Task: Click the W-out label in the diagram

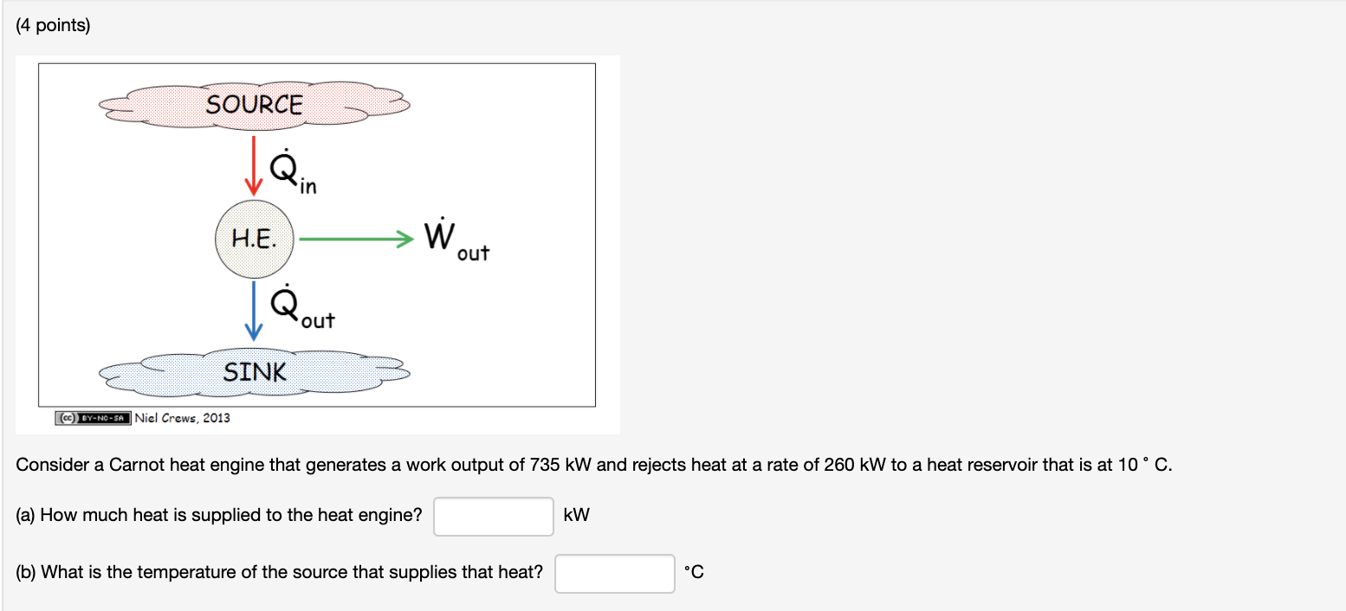Action: pos(453,242)
